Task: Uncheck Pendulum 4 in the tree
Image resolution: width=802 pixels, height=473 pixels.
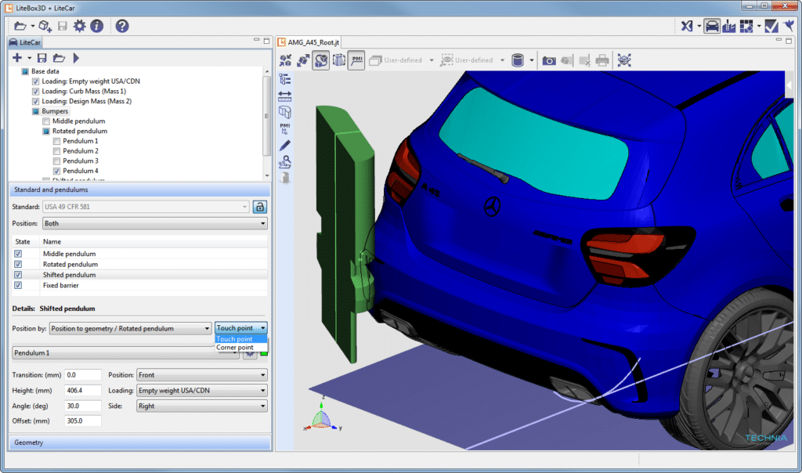Action: (56, 172)
